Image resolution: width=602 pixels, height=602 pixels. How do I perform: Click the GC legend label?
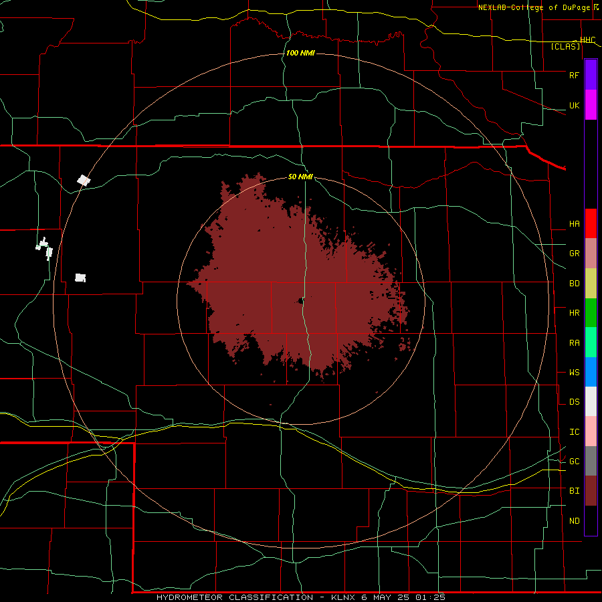[x=574, y=462]
